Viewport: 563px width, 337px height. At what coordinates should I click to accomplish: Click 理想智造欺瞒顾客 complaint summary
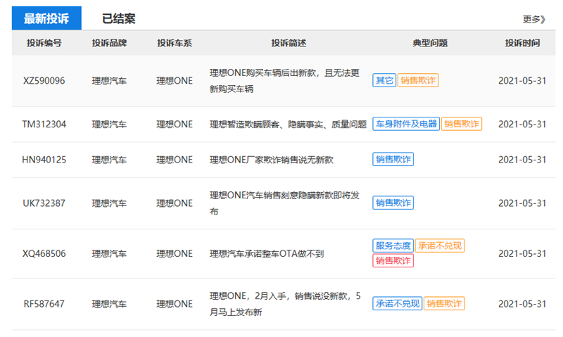[288, 125]
